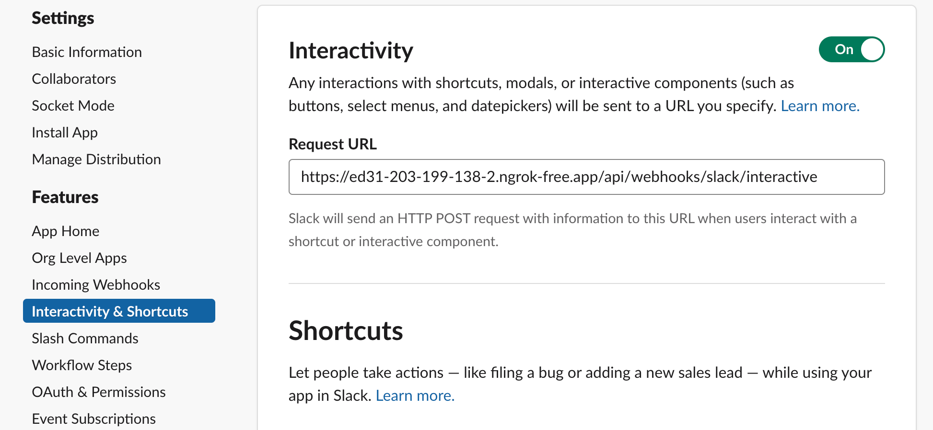The width and height of the screenshot is (933, 430).
Task: Navigate to Workflow Steps
Action: click(82, 365)
